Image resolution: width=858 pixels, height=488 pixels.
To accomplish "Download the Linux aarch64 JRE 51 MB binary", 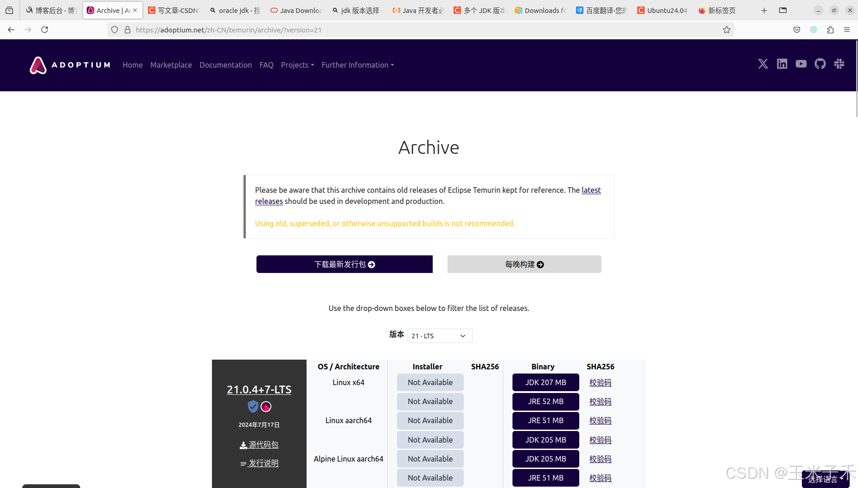I will click(x=546, y=420).
